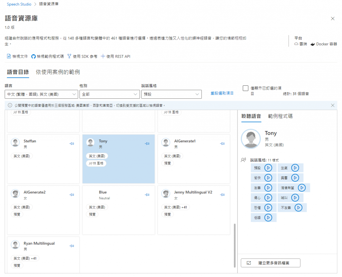Switch to the 語音目錄 tab

[18, 72]
